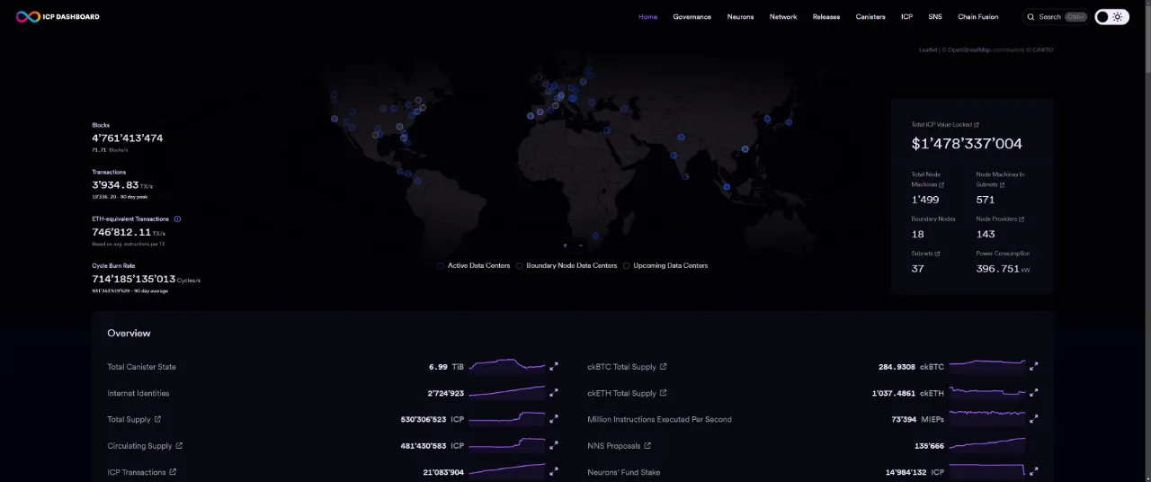Click the Neurons' Fund Stake label
The width and height of the screenshot is (1151, 482).
coord(623,472)
